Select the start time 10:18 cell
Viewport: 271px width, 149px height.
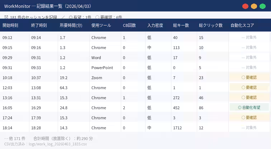[8, 78]
